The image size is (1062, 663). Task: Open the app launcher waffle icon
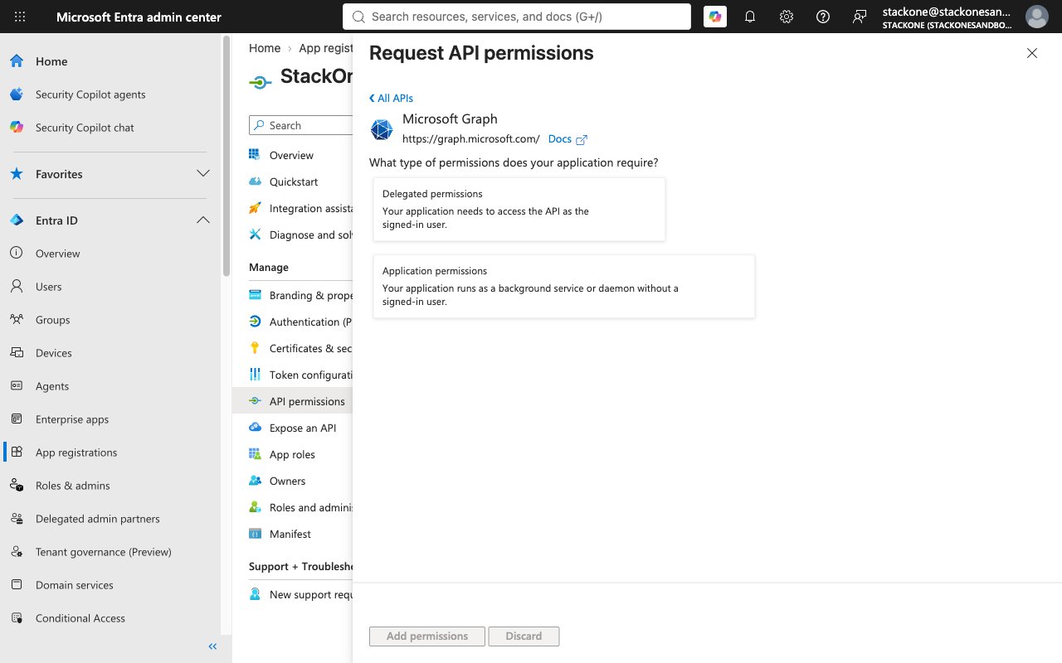(20, 17)
